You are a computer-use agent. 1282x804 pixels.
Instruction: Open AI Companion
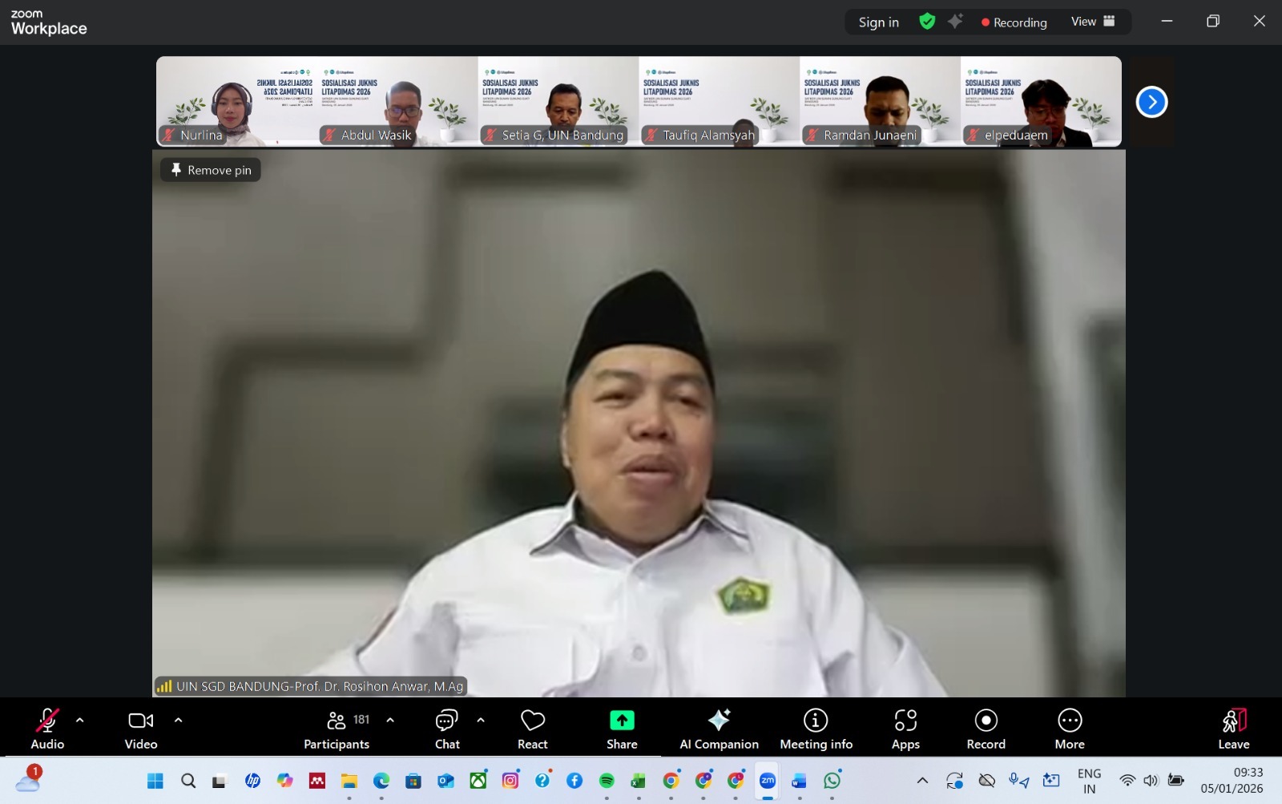tap(719, 729)
